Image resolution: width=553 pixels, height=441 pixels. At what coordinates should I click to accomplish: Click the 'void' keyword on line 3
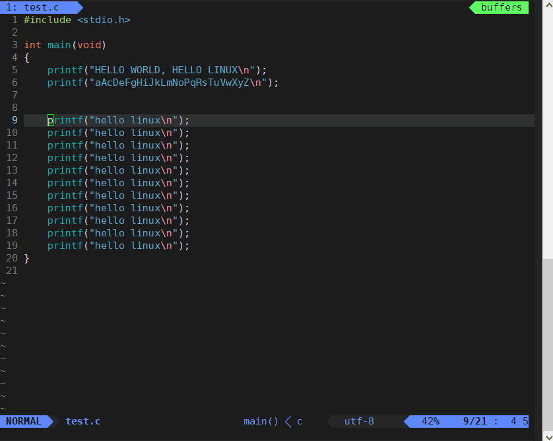click(x=89, y=45)
